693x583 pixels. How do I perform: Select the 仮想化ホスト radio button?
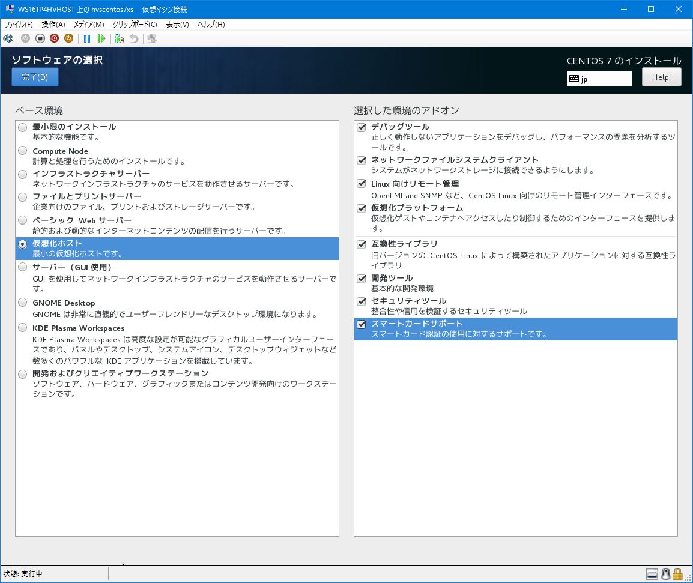coord(23,244)
